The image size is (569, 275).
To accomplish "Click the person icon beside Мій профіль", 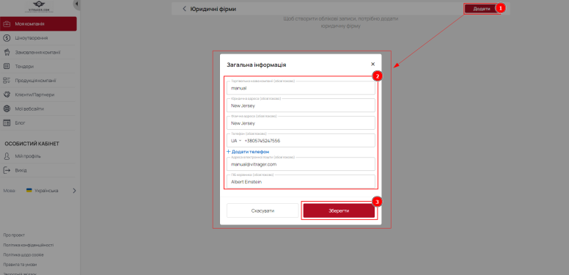I will [7, 156].
